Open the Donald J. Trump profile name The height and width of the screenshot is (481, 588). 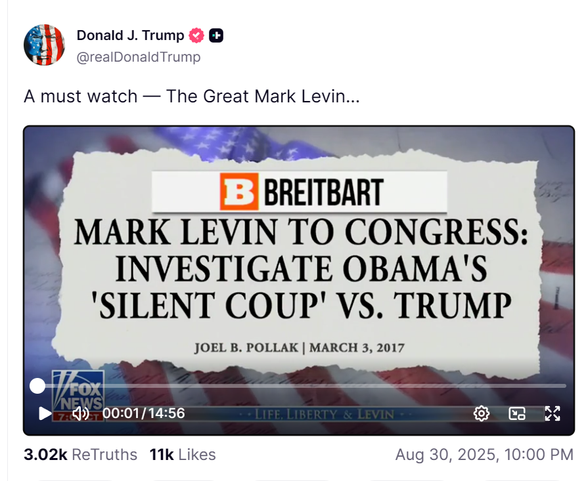click(131, 35)
